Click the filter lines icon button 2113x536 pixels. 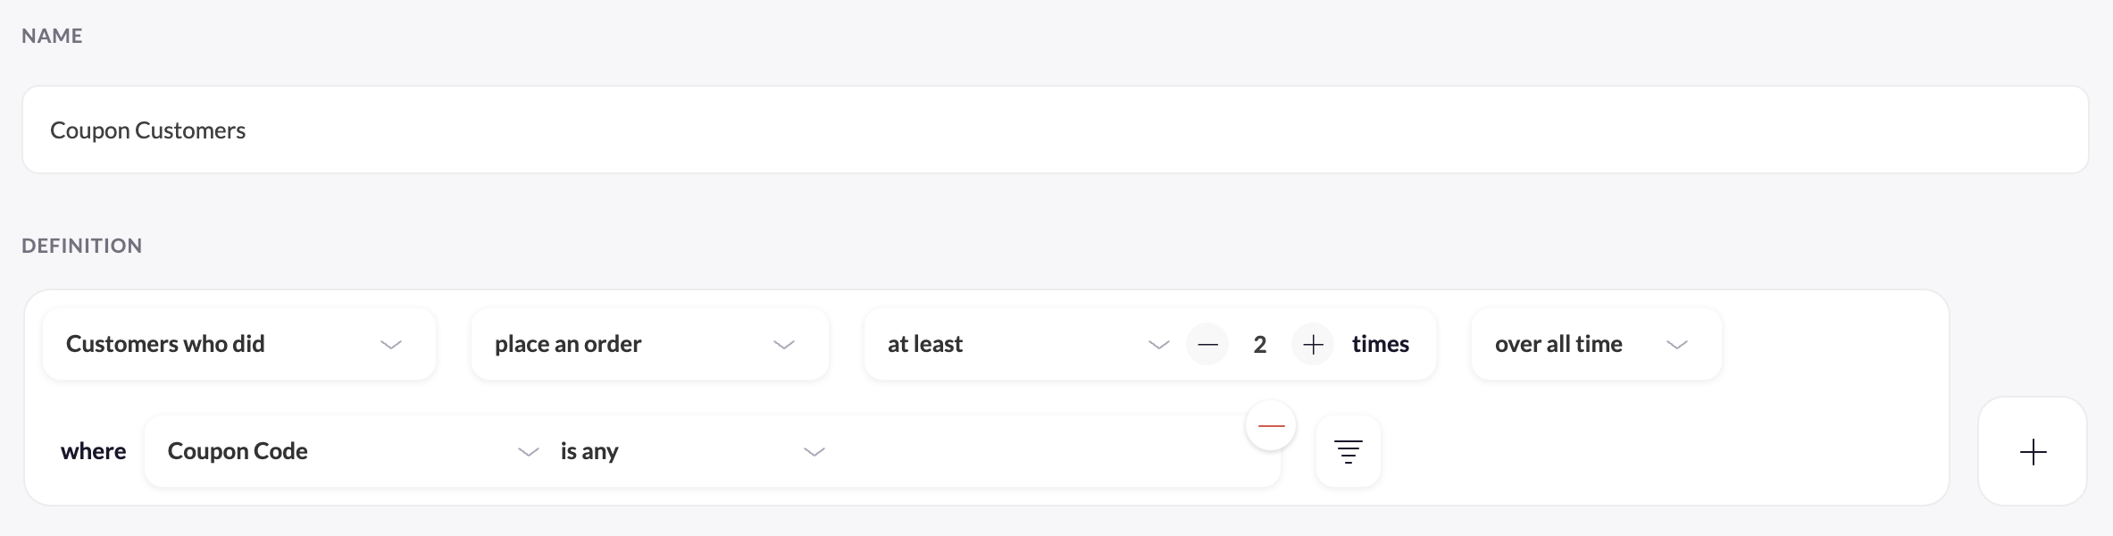click(x=1348, y=452)
